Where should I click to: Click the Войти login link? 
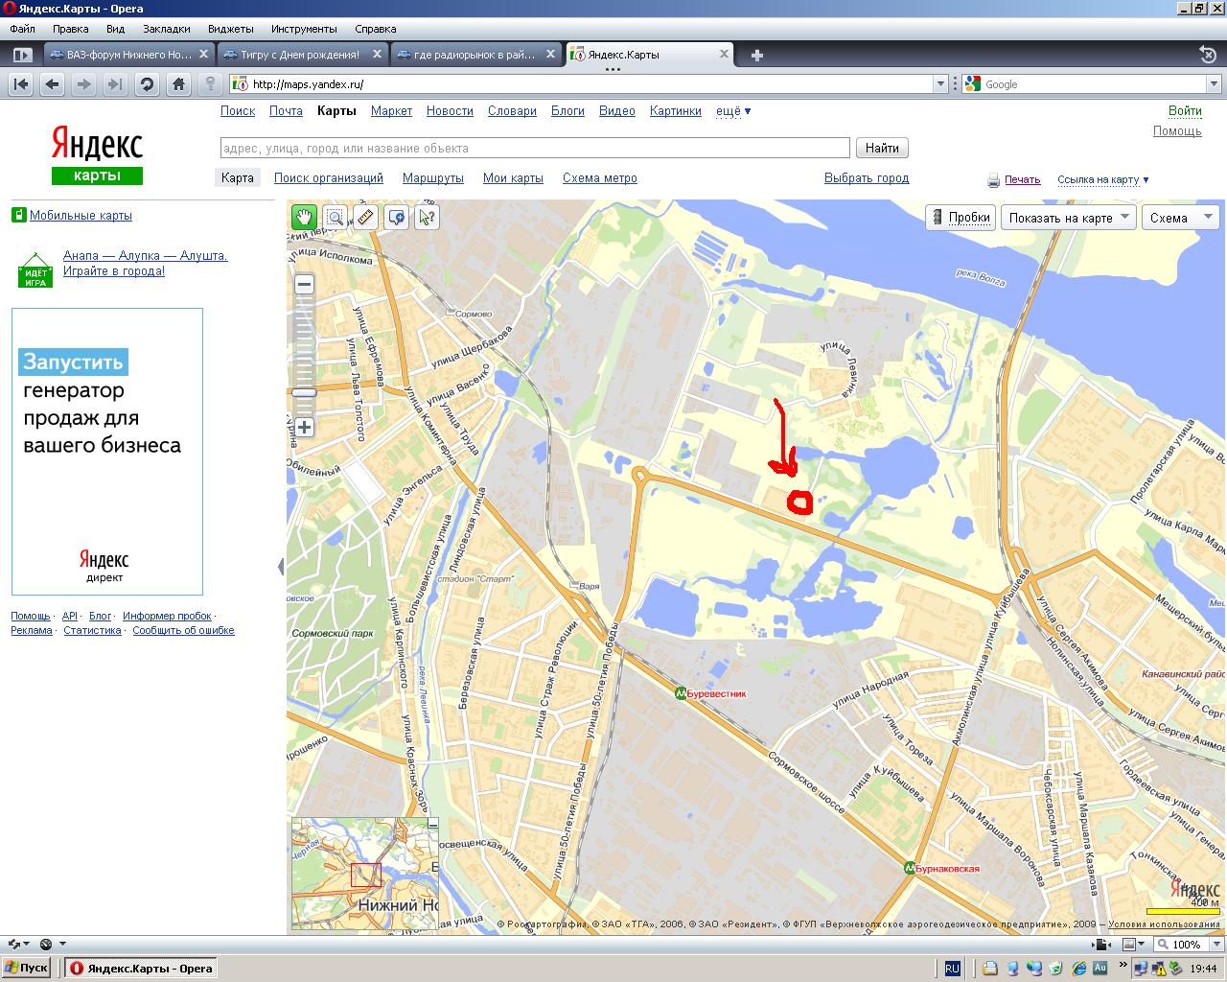(1186, 111)
